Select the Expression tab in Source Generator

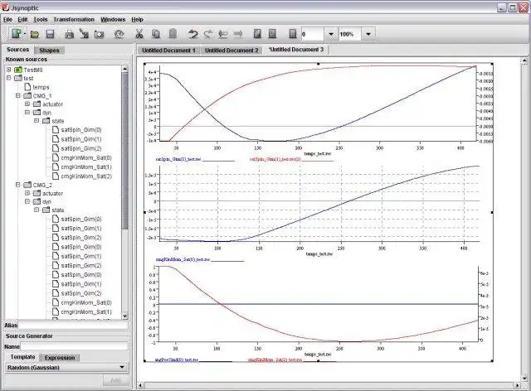tap(60, 358)
